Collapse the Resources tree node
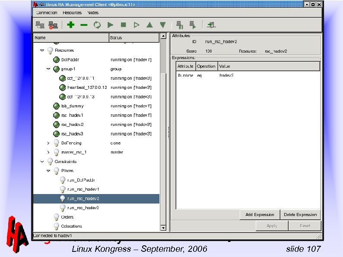 coord(42,50)
